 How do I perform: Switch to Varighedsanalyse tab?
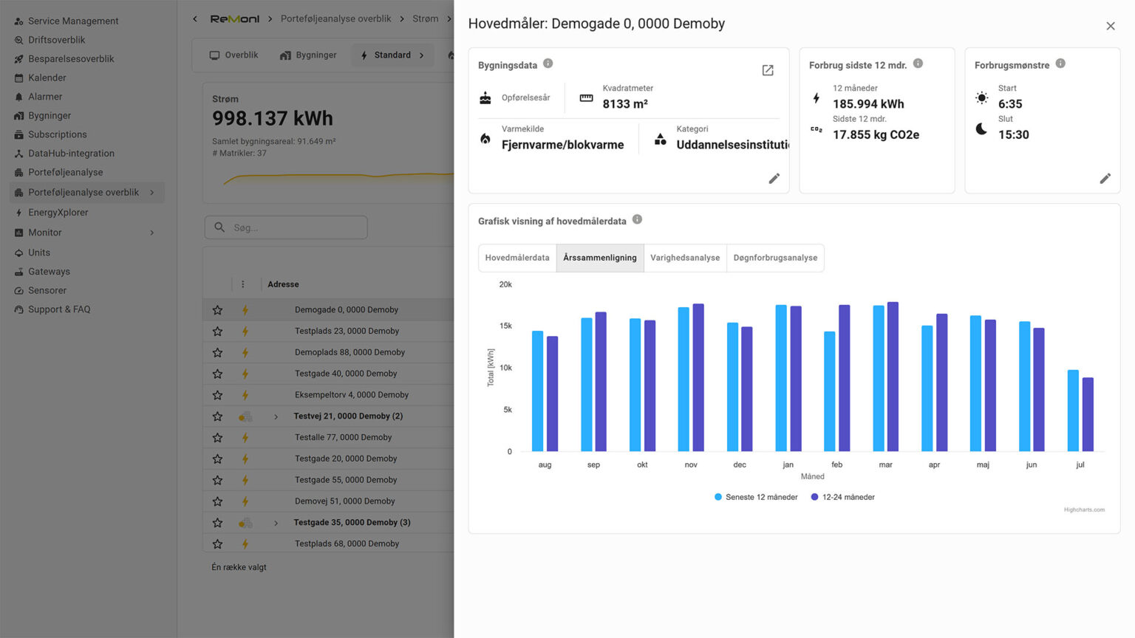tap(684, 258)
